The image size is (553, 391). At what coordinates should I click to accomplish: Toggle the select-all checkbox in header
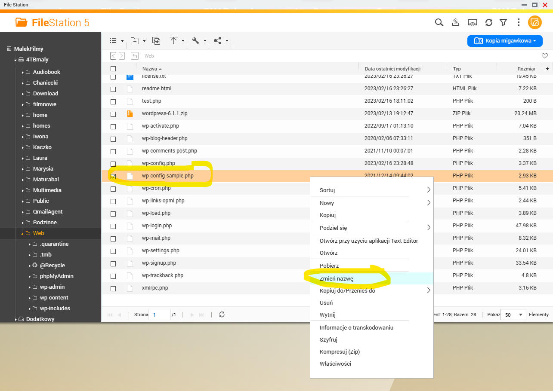click(113, 69)
